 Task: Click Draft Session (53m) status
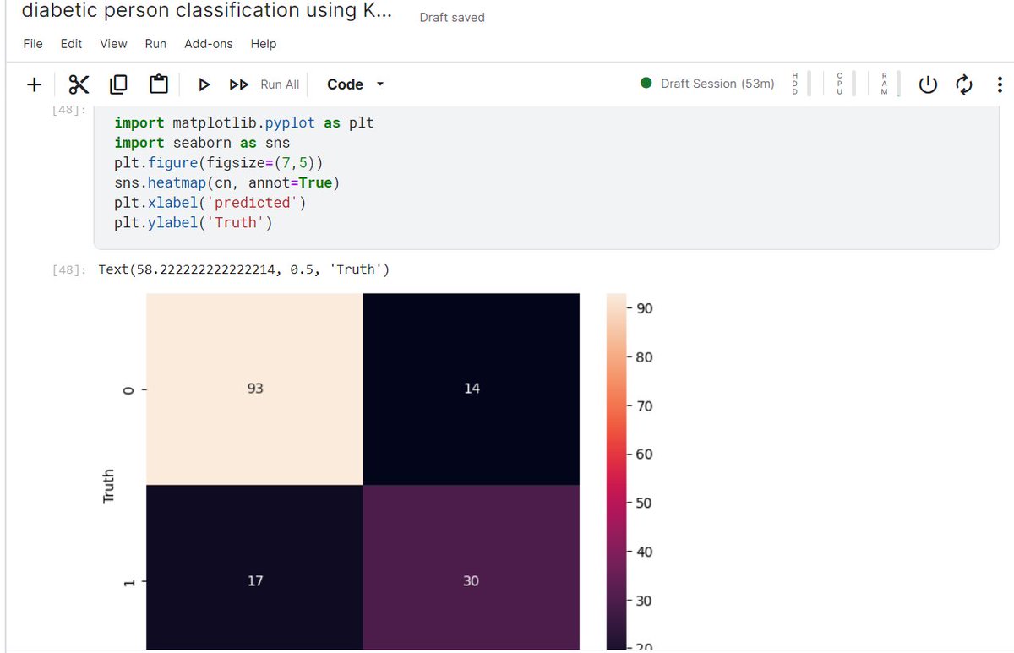pos(717,84)
